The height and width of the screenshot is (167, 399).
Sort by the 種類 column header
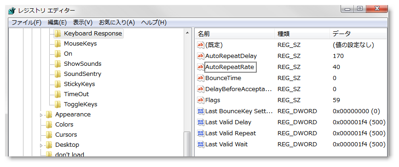302,34
